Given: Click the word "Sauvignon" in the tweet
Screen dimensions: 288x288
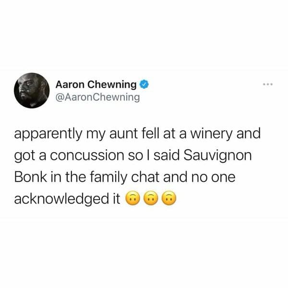Looking at the screenshot, I should (x=217, y=156).
